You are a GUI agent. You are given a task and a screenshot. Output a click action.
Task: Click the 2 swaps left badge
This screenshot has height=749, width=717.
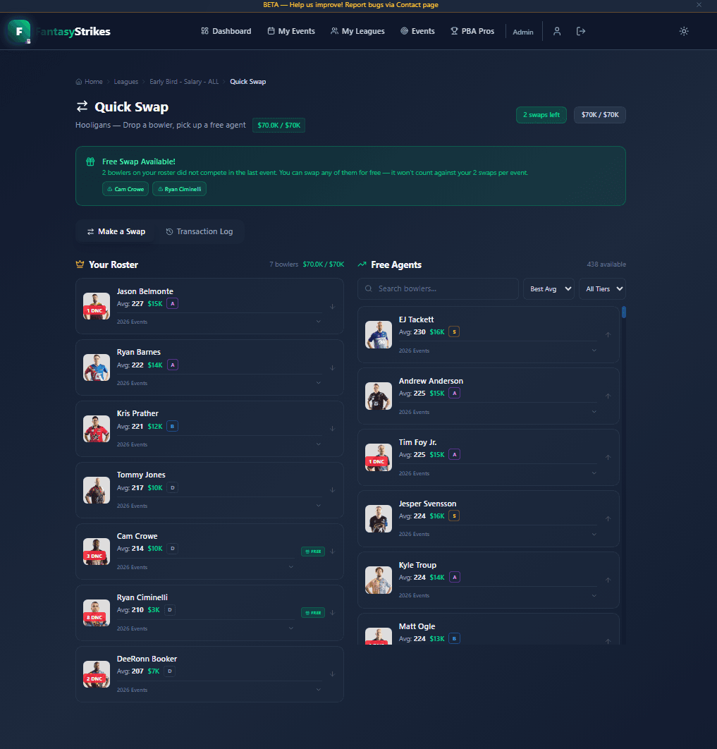coord(541,115)
